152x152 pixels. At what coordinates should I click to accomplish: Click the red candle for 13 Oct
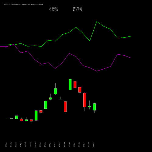pos(75,85)
